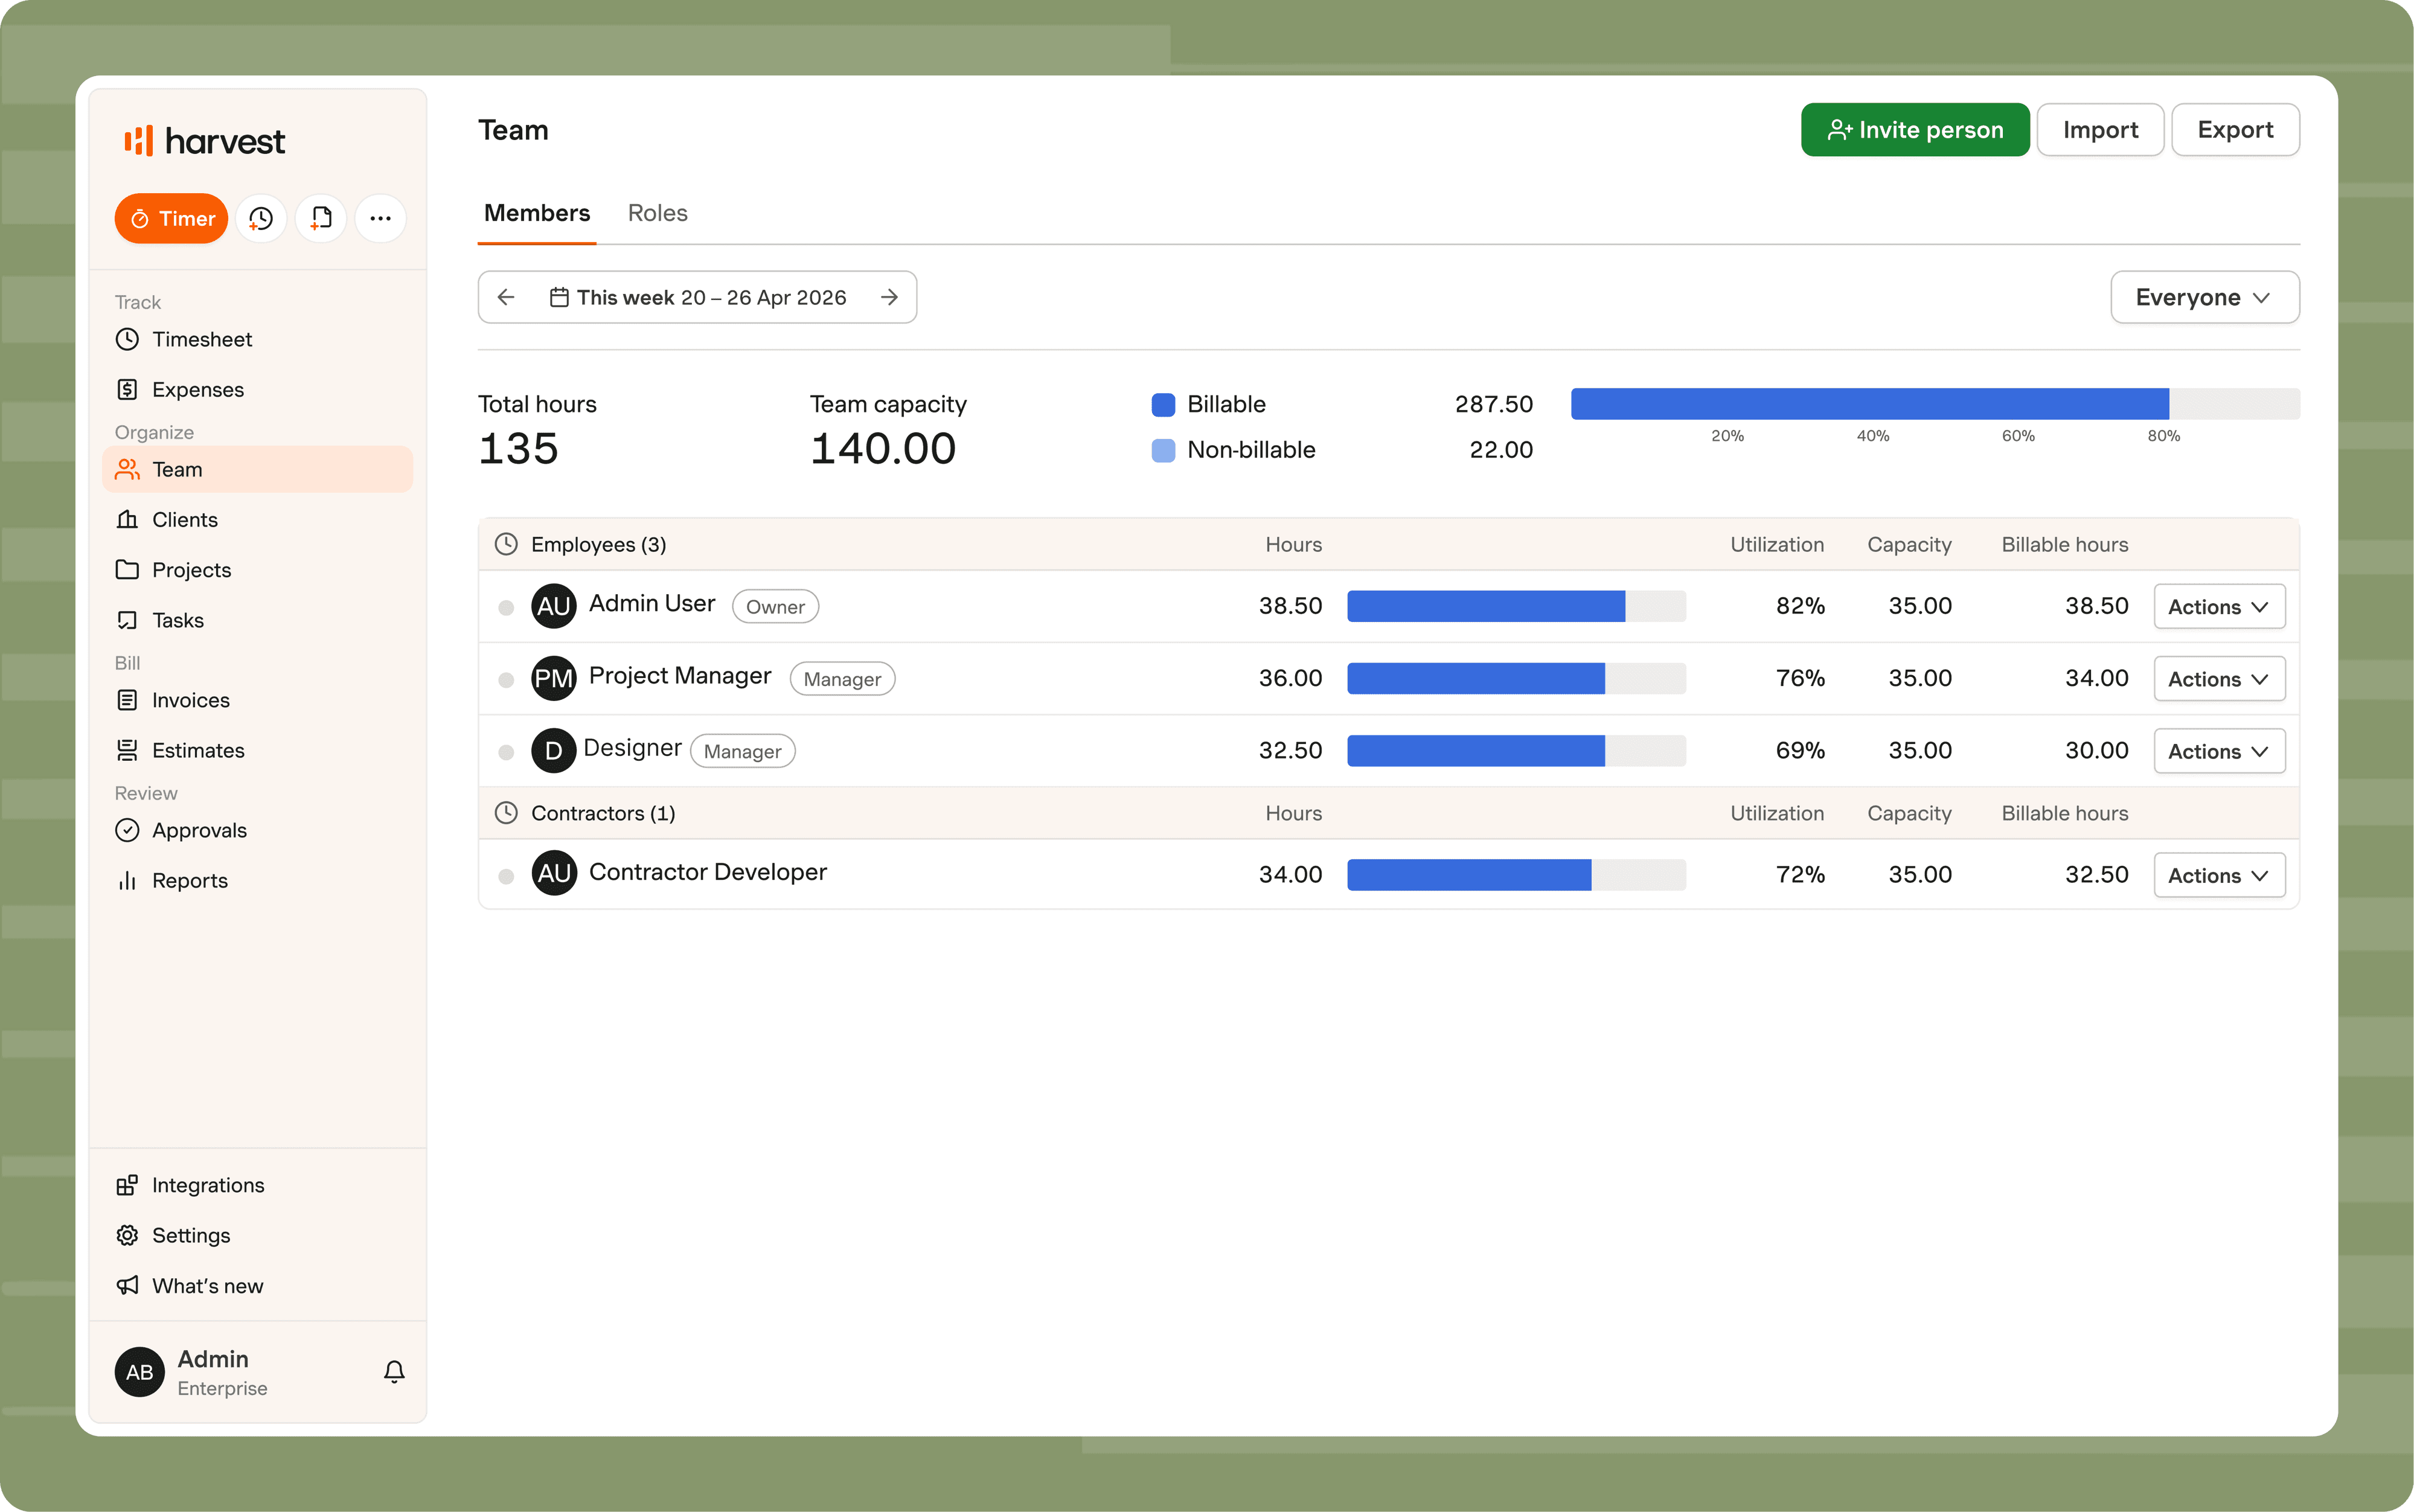Image resolution: width=2414 pixels, height=1512 pixels.
Task: Click Project Manager's PM avatar
Action: click(x=554, y=678)
